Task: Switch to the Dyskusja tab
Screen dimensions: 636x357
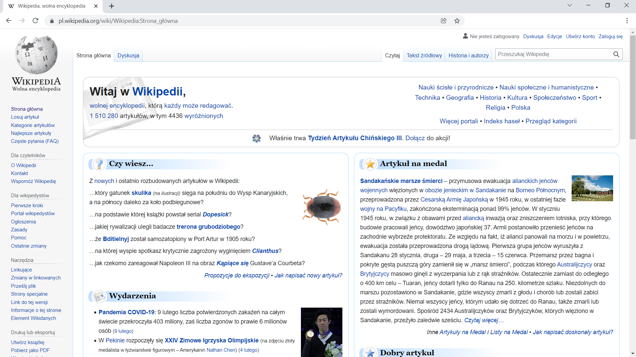Action: (128, 55)
